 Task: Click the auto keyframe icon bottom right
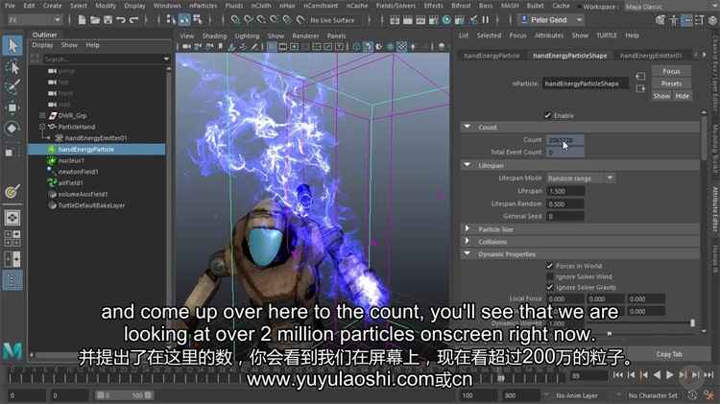(692, 394)
